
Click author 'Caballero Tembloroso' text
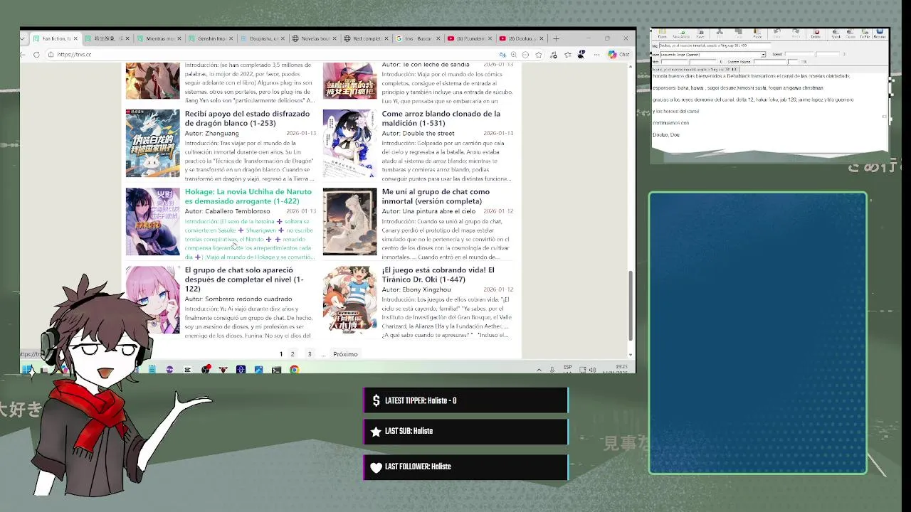click(x=238, y=211)
